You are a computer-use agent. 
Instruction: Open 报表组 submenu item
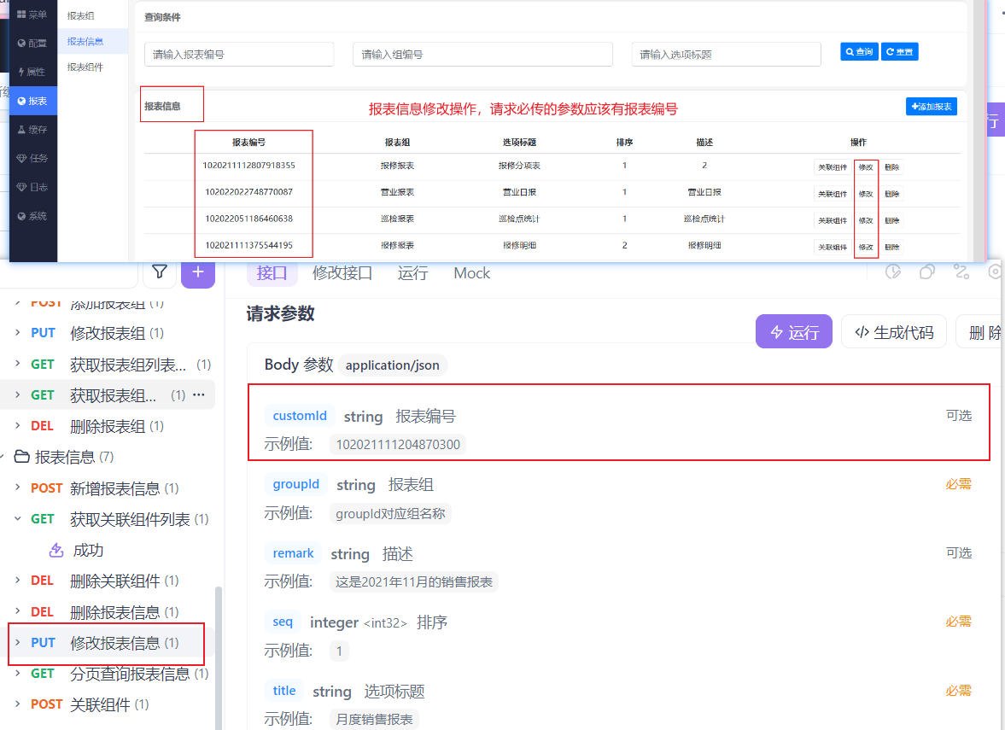pos(81,15)
